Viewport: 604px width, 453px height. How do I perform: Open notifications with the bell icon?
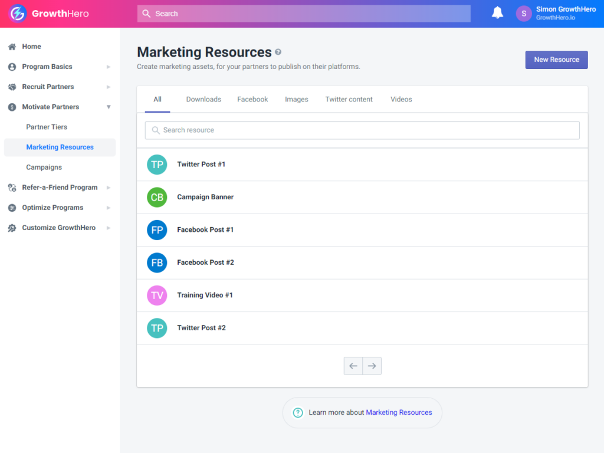click(497, 12)
